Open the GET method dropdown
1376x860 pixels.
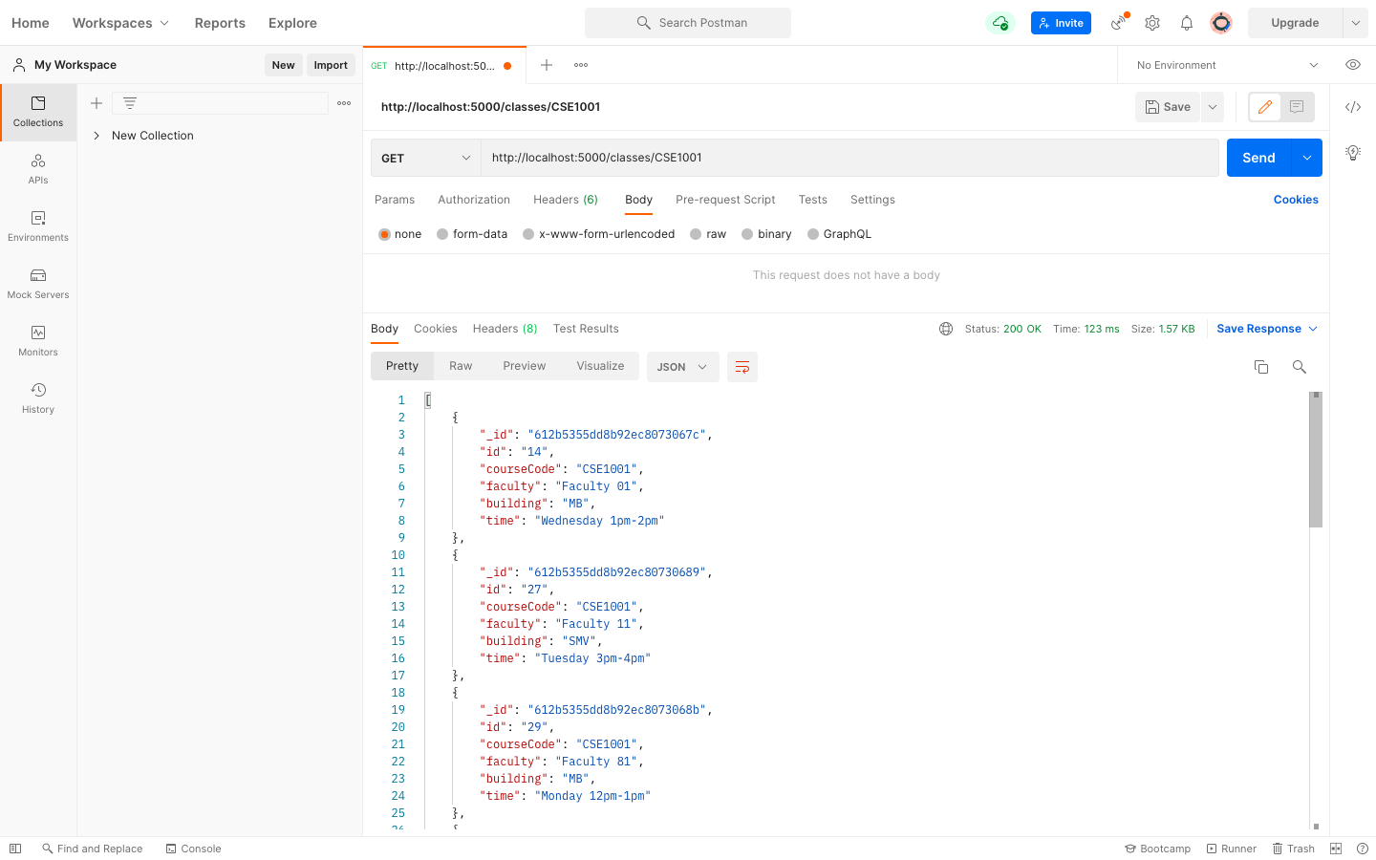pos(425,158)
